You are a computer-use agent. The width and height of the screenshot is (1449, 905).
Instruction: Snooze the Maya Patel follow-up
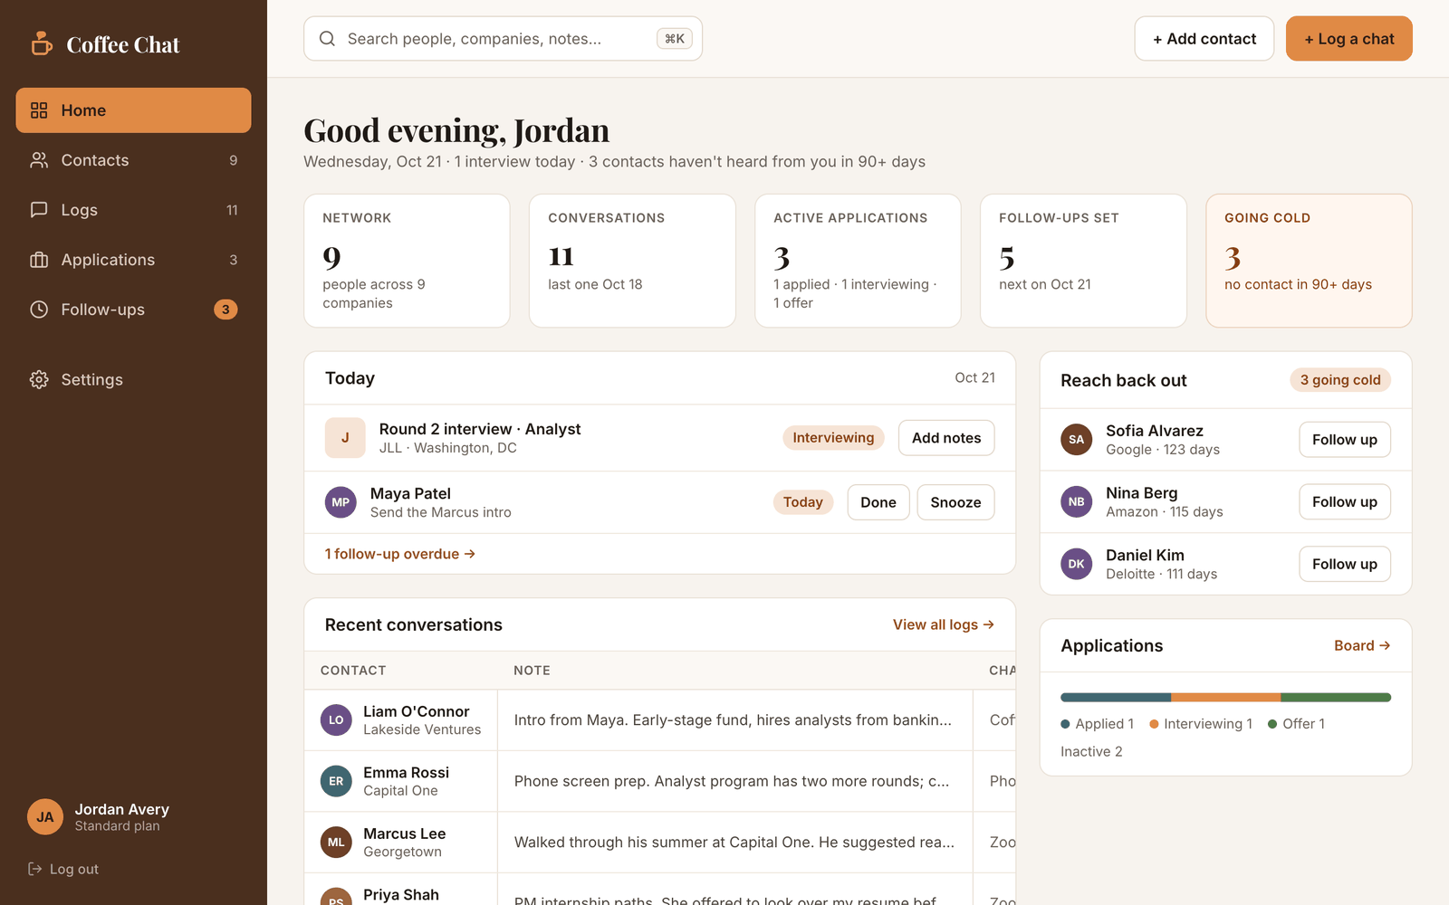(x=955, y=502)
